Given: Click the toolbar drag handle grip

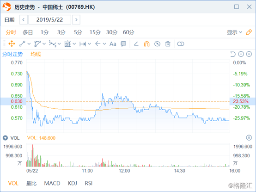Looking at the screenshot, I should tap(5, 44).
